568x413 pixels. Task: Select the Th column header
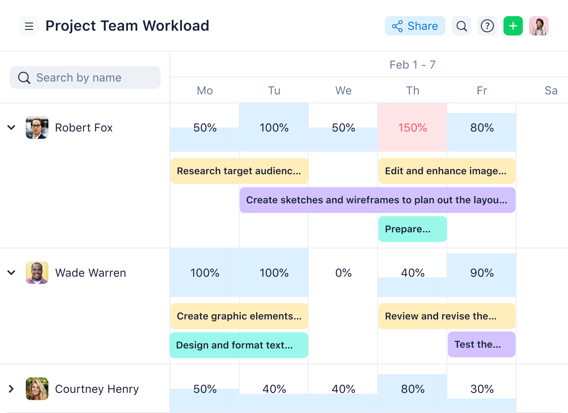(x=412, y=90)
